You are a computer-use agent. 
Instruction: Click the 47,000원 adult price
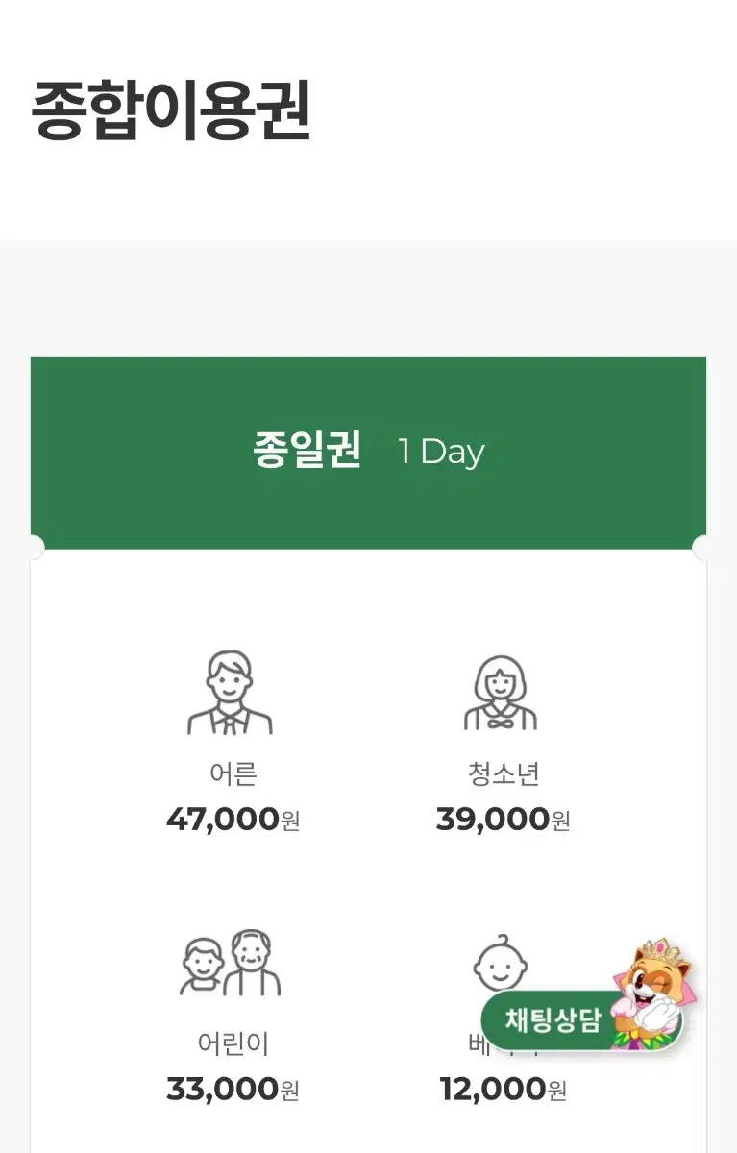point(233,820)
